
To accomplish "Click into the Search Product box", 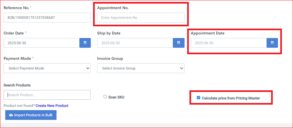I will pyautogui.click(x=47, y=95).
